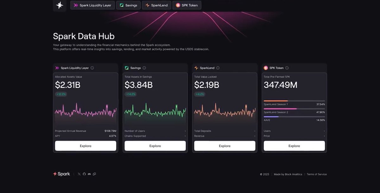380x193 pixels.
Task: Click the $3.84B Total Assets in Savings
Action: tap(139, 85)
